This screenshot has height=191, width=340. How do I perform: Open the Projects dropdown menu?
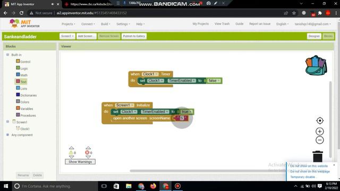(69, 24)
